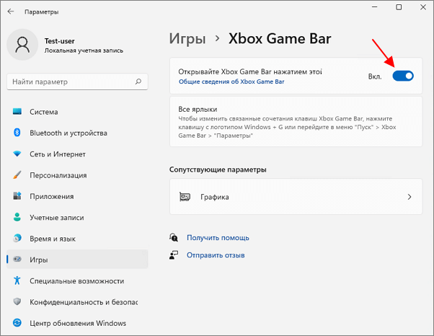Select Время и язык category
434x336 pixels.
[x=77, y=238]
